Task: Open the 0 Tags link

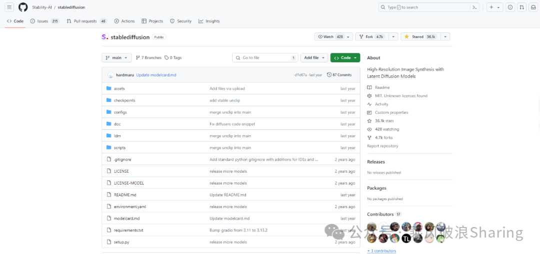Action: point(173,58)
